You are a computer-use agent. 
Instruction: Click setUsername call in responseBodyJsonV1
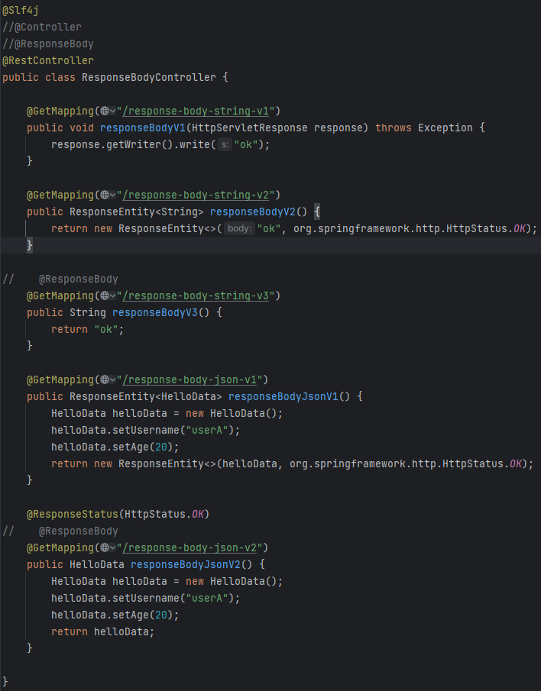(145, 430)
